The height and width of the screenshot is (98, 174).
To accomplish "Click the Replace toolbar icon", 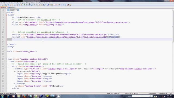I will point(31,5).
